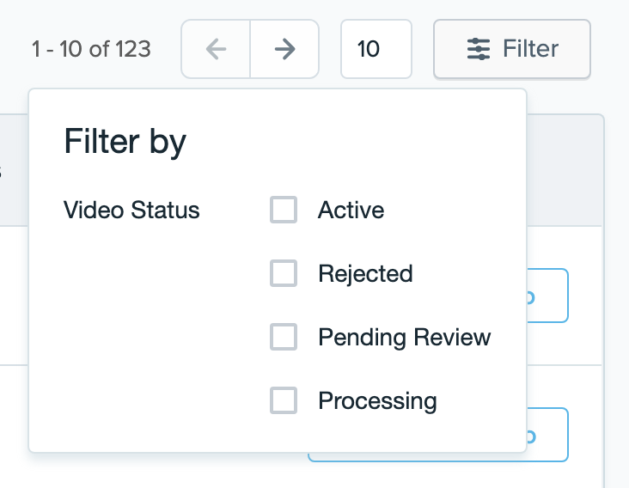
Task: Click the partially hidden button in first row
Action: pyautogui.click(x=550, y=296)
